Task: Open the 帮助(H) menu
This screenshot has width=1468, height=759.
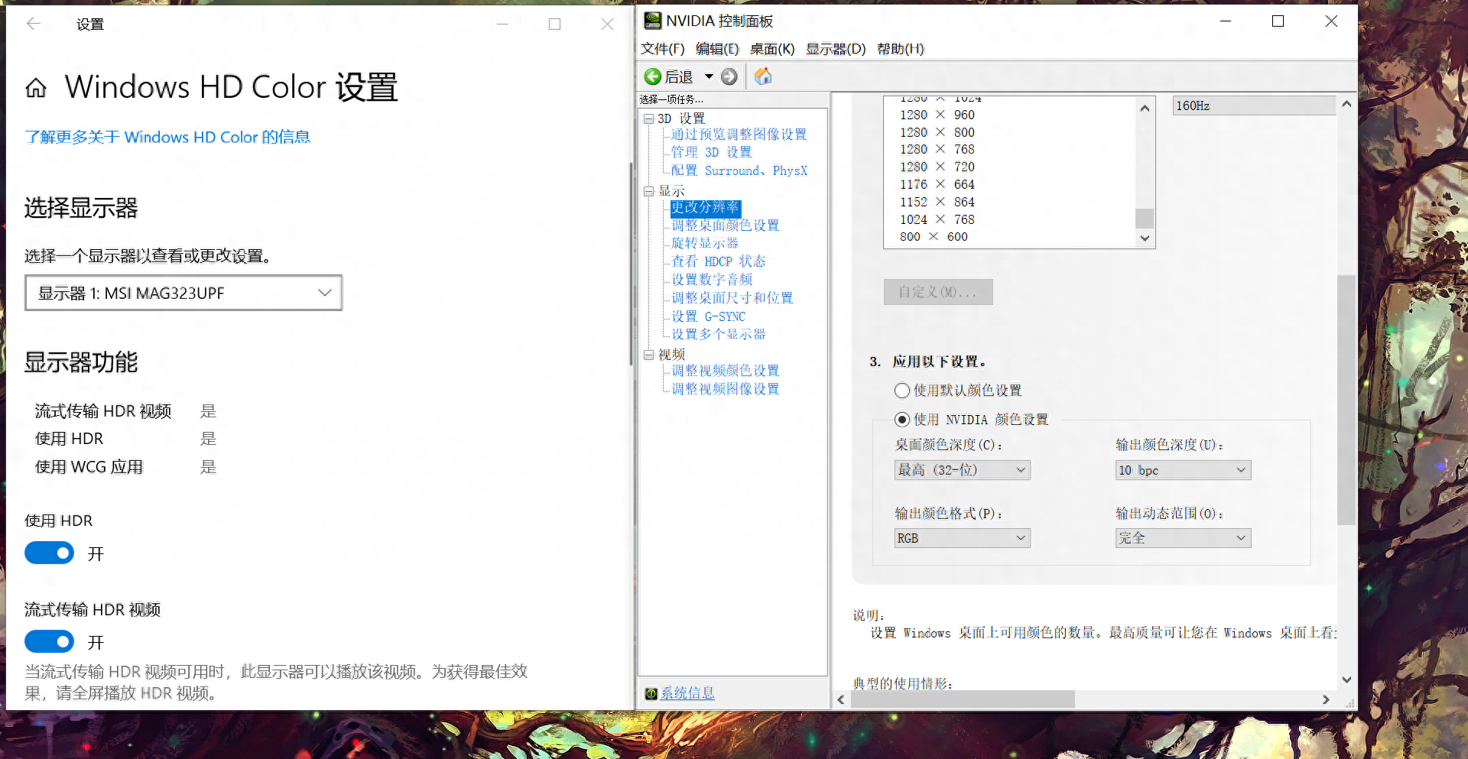Action: click(x=900, y=49)
